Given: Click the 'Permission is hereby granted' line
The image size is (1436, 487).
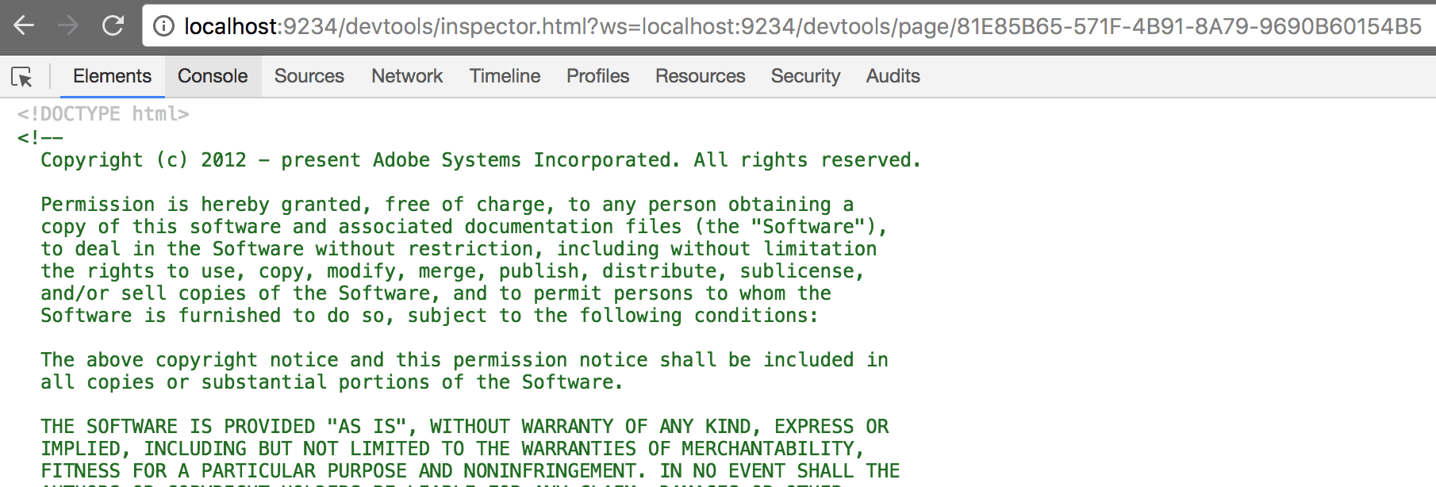Looking at the screenshot, I should [447, 205].
